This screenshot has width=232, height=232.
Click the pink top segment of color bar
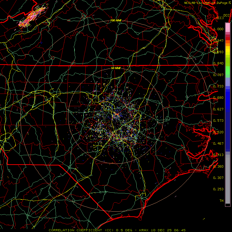(228, 28)
